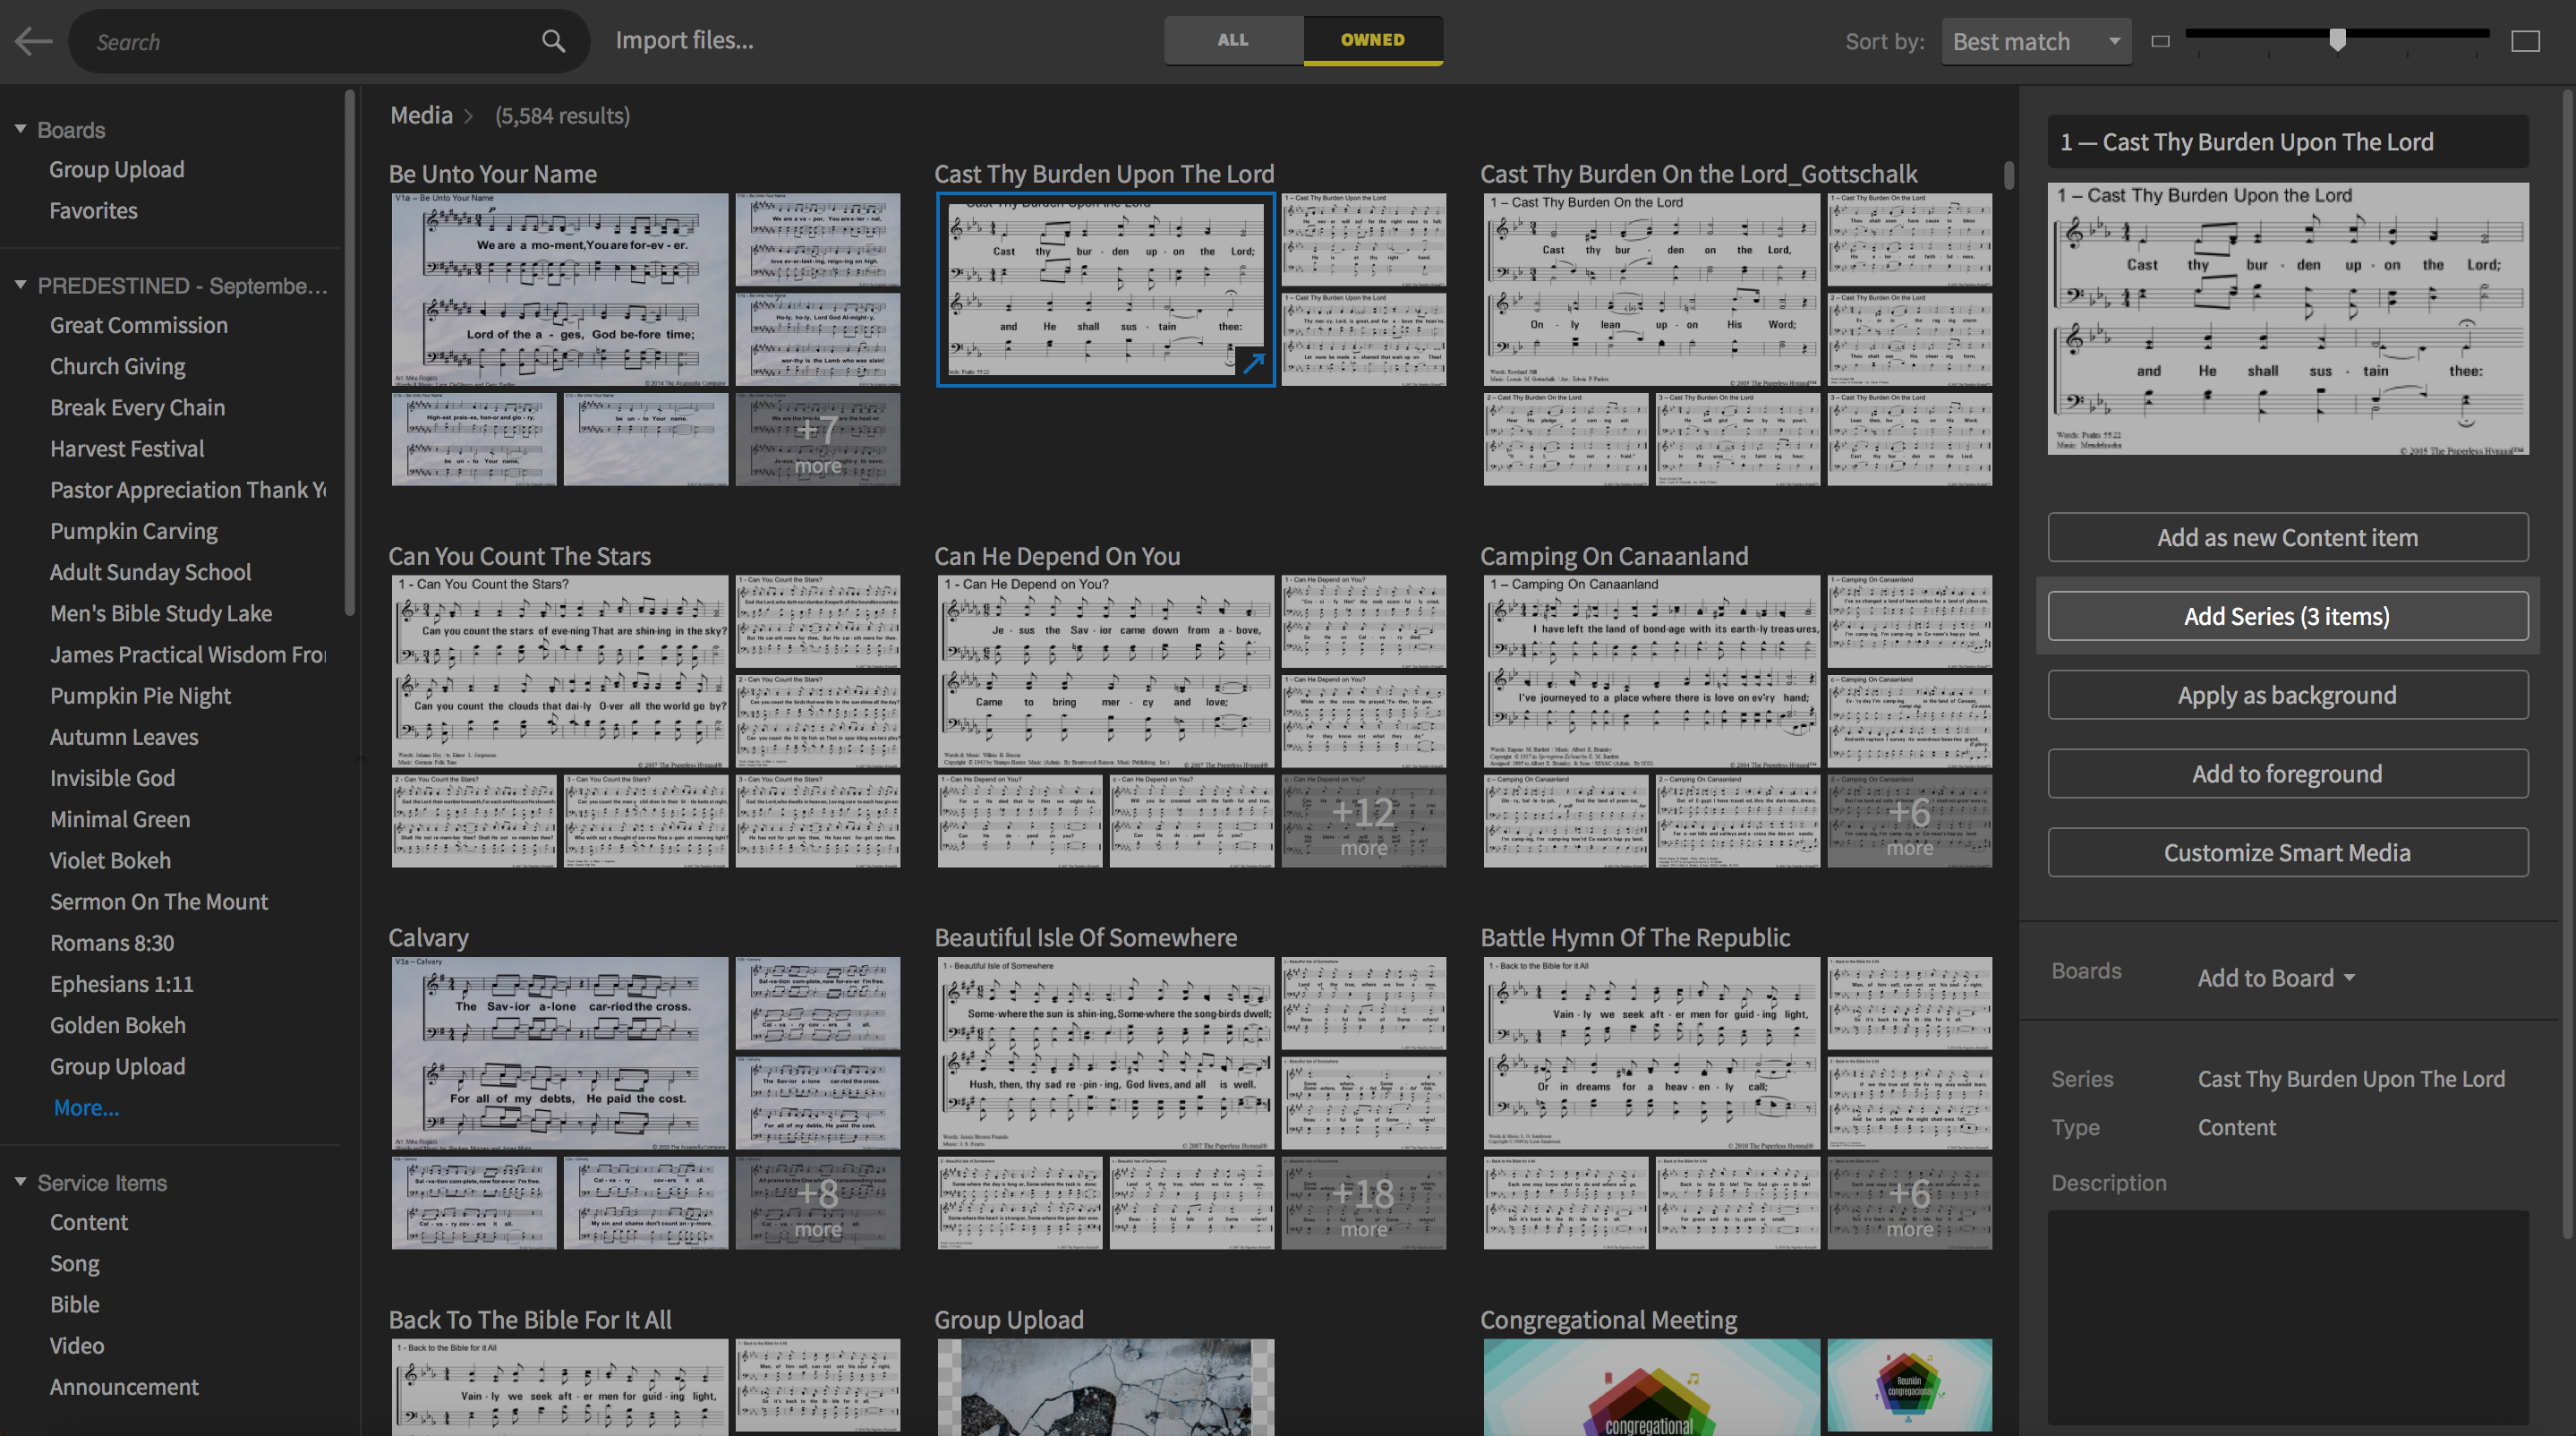Image resolution: width=2576 pixels, height=1436 pixels.
Task: Click the small thumbnail size icon
Action: tap(2160, 41)
